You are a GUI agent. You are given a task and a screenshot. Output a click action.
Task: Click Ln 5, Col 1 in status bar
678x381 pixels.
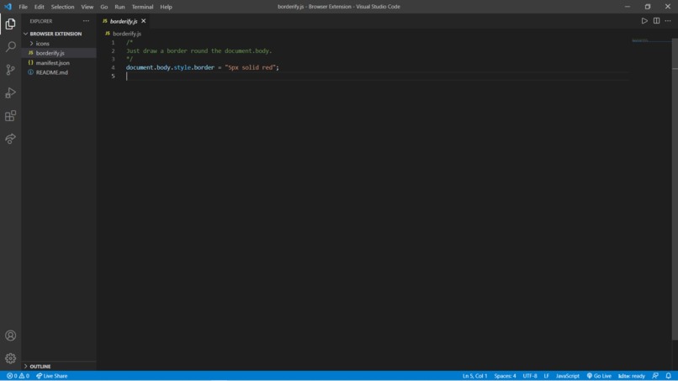(x=474, y=376)
